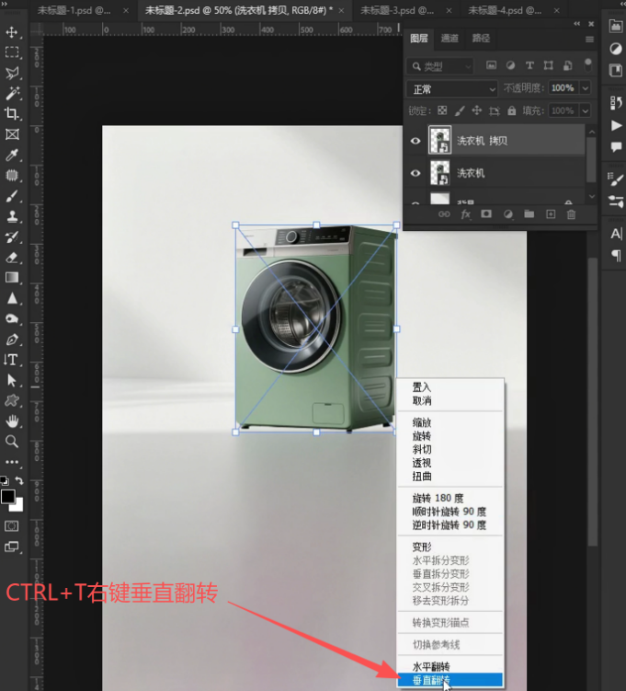Toggle pixel layer filter
Viewport: 626px width, 691px height.
[491, 65]
